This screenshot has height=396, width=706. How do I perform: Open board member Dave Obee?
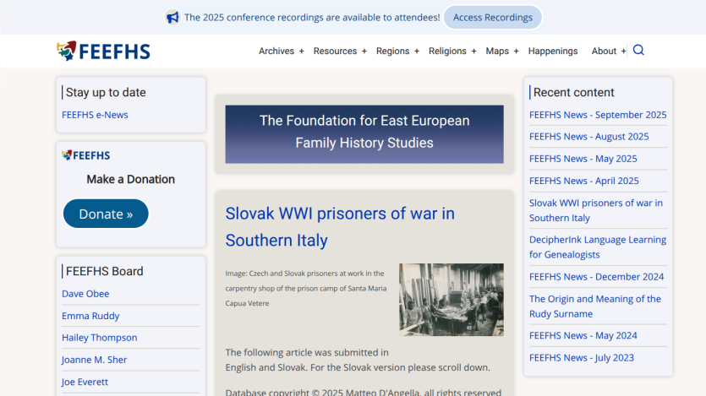pyautogui.click(x=85, y=294)
